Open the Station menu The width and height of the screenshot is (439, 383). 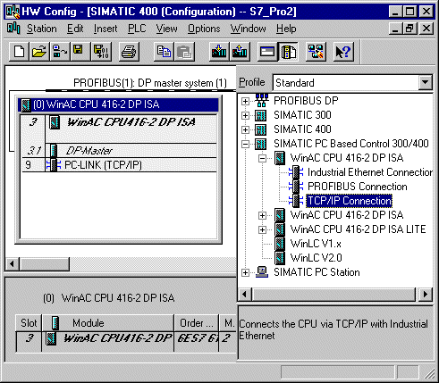(42, 29)
